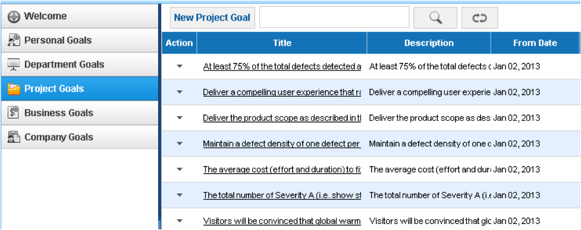Open action dropdown for 'Deliver a compelling user experience' goal
The height and width of the screenshot is (230, 581).
click(180, 92)
